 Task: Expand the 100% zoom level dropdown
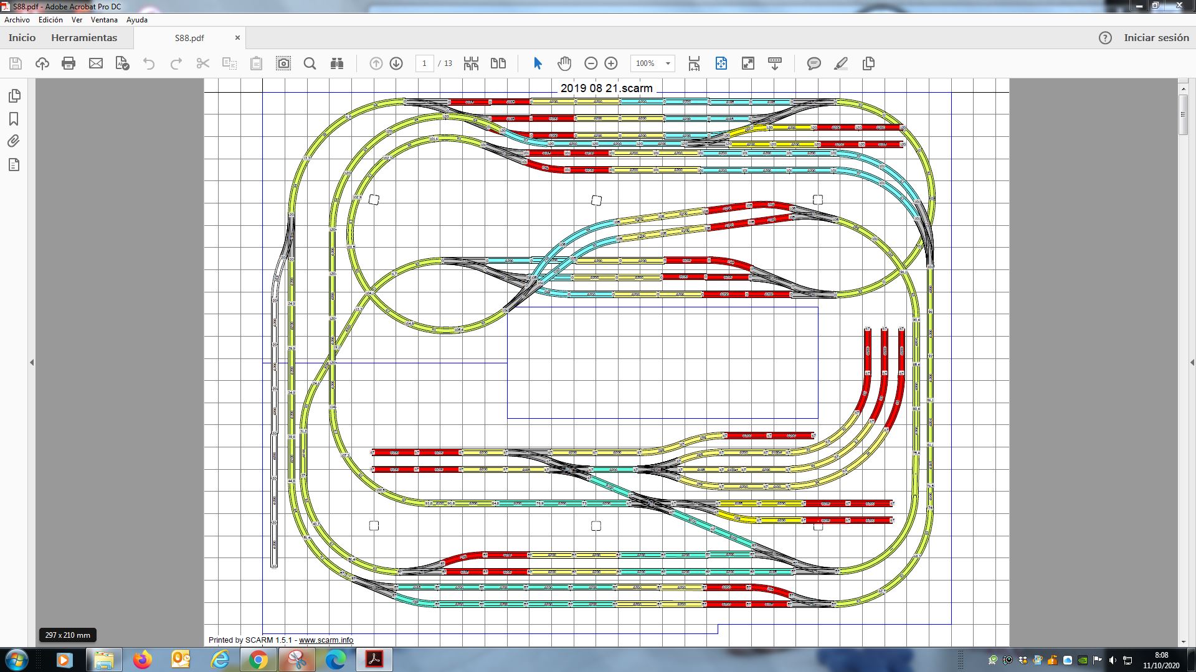pos(668,63)
